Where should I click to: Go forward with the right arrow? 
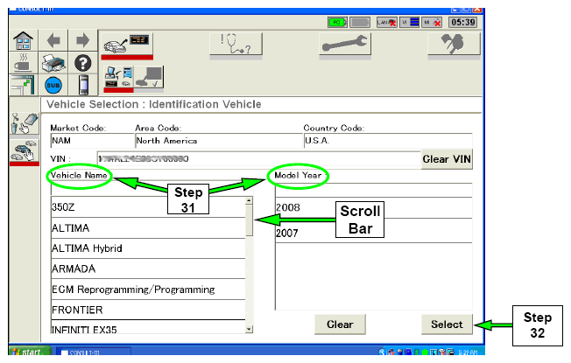pyautogui.click(x=81, y=41)
